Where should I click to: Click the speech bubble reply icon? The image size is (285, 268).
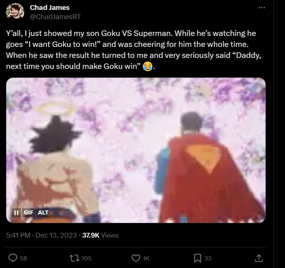(x=13, y=258)
